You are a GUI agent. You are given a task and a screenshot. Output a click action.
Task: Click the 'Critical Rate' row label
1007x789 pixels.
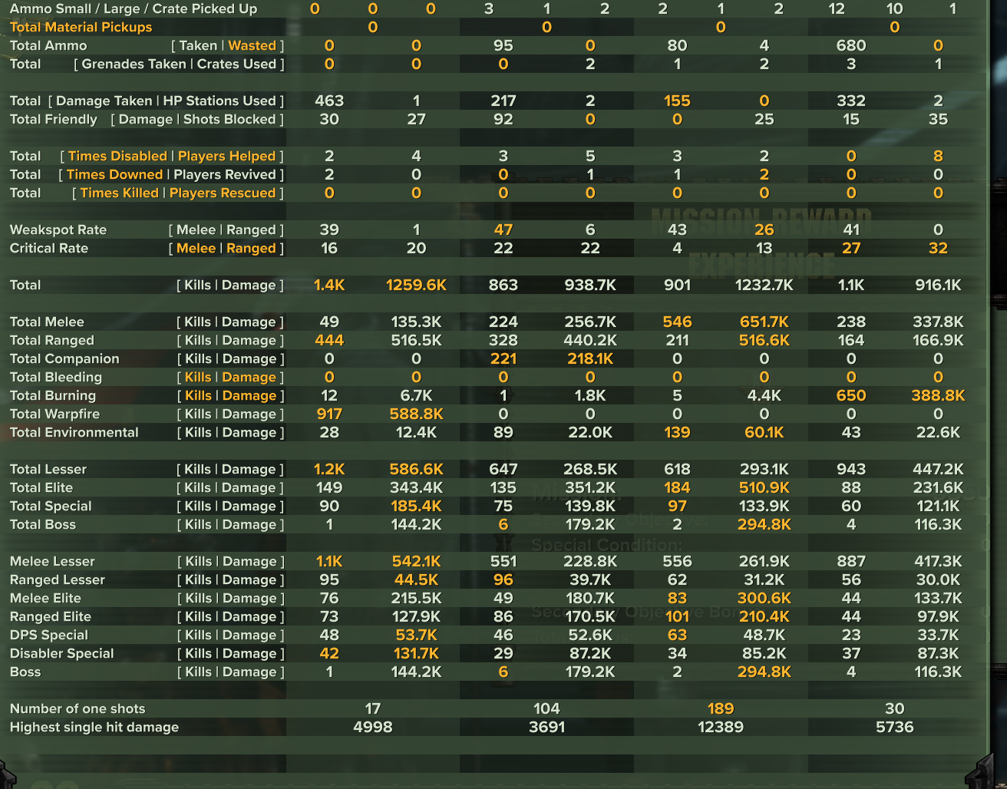coord(49,248)
